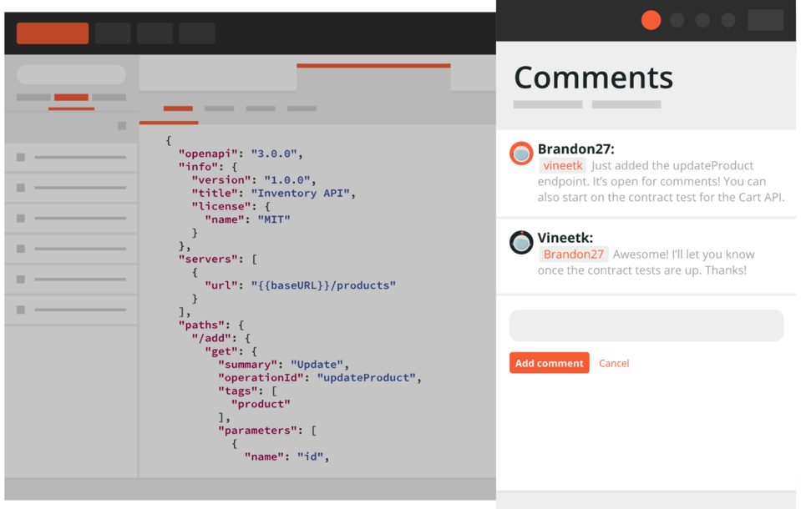Select the orange sub-tab above the JSON code
This screenshot has height=509, width=801.
[178, 108]
